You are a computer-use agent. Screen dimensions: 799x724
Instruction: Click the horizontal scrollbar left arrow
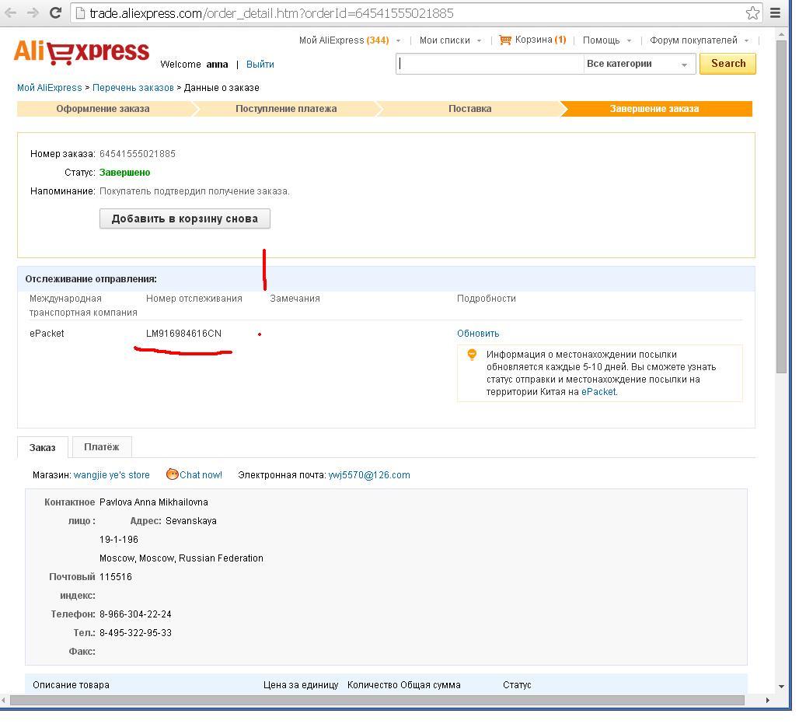point(5,700)
